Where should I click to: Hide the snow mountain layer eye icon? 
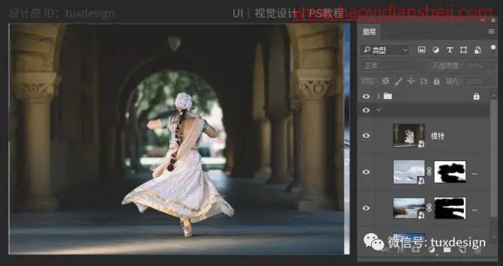pyautogui.click(x=366, y=172)
